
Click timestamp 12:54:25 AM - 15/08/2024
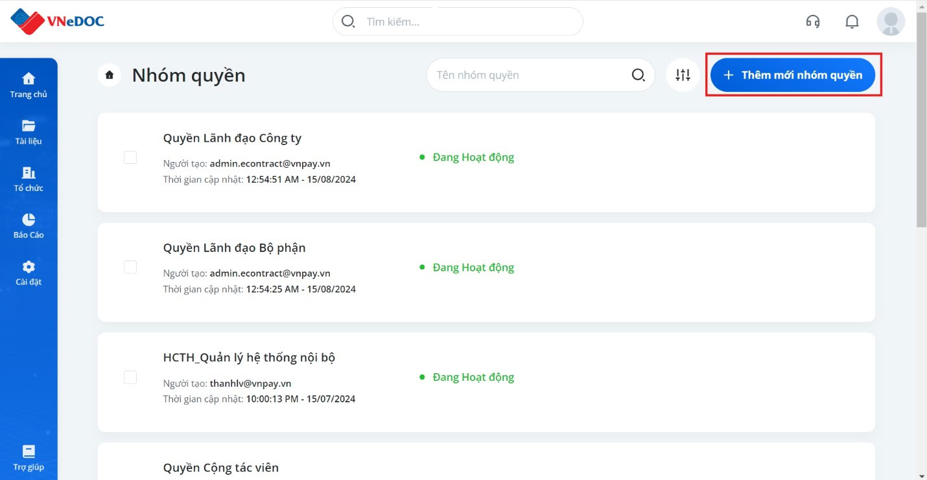[x=301, y=289]
